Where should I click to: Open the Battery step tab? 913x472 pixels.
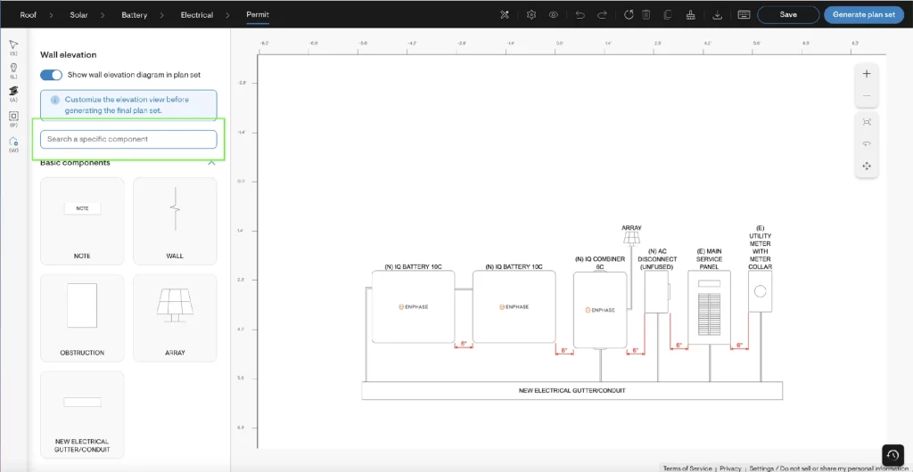(134, 15)
